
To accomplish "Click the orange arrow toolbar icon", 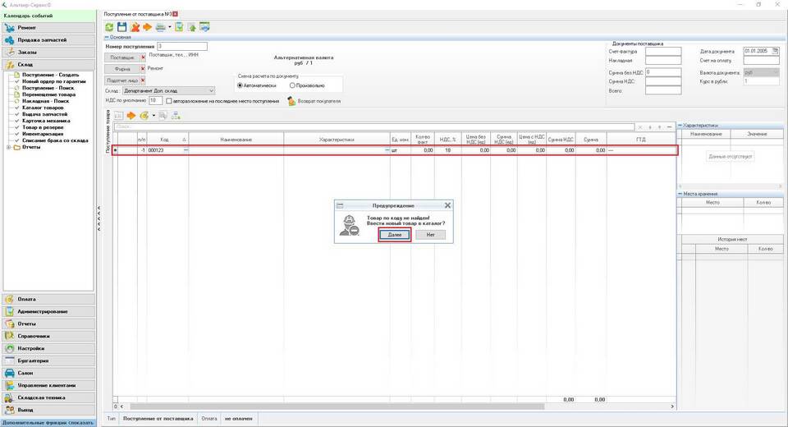I will tap(147, 27).
